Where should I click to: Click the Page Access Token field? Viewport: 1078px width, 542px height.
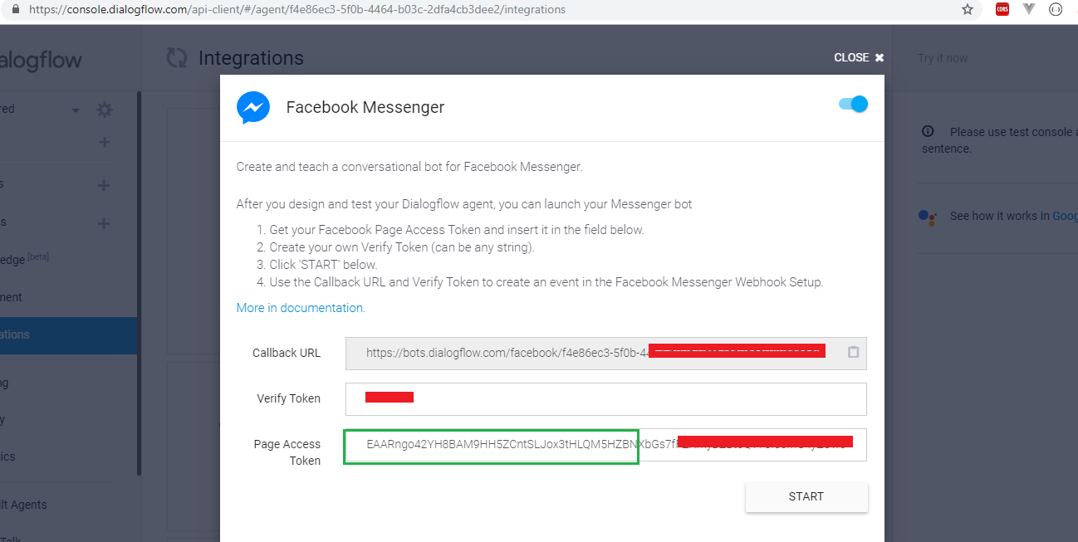605,444
